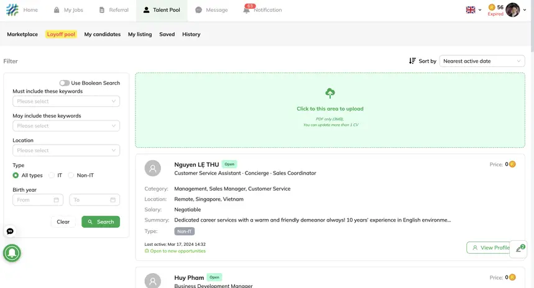Switch to the My listing tab
Screen dimensions: 534x288
140,34
